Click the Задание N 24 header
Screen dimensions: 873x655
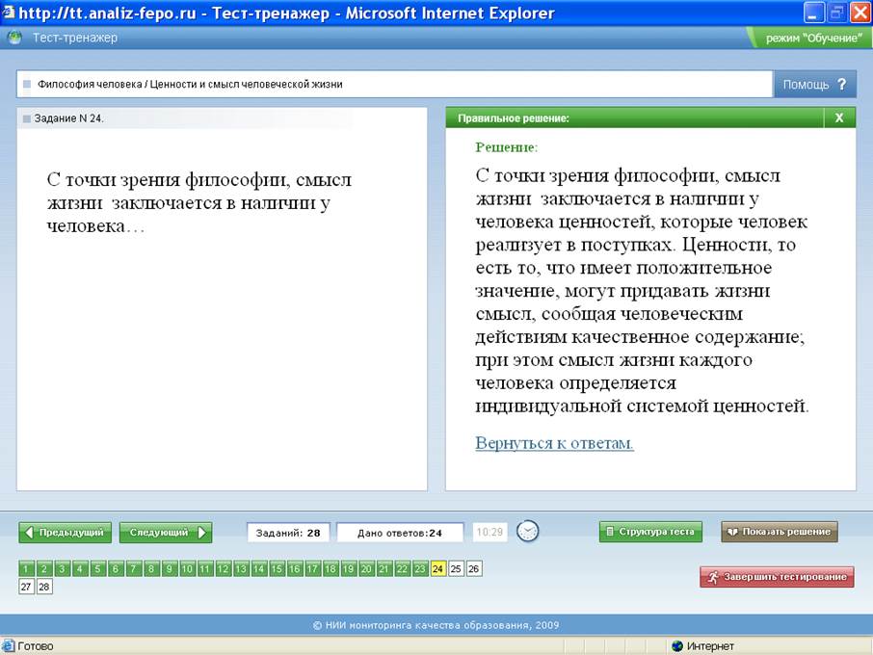coord(68,118)
